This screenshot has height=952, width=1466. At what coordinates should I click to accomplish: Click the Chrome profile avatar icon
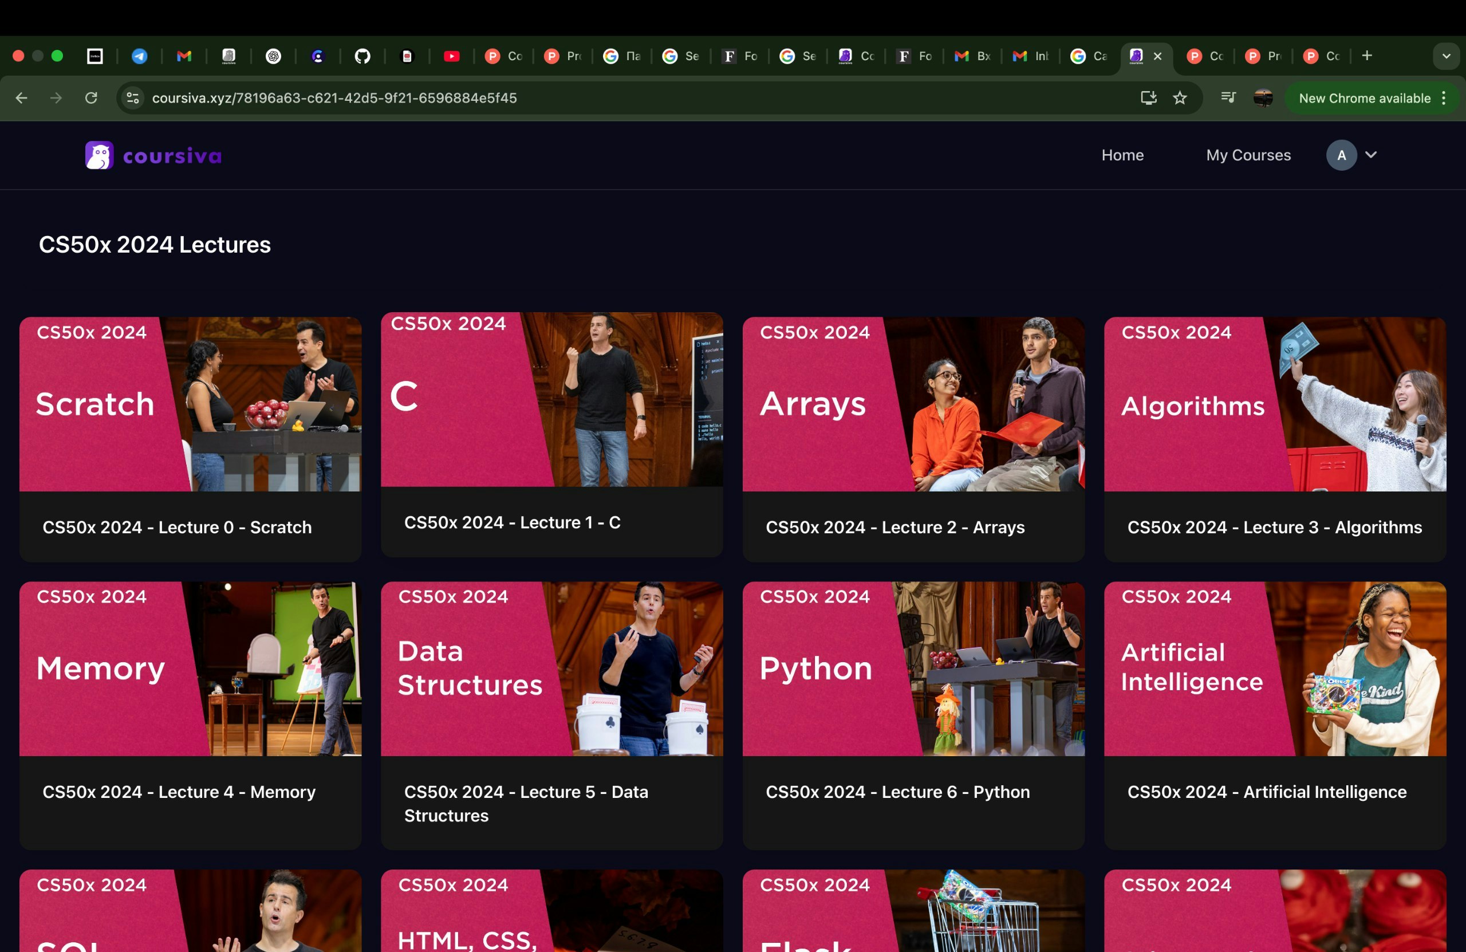tap(1263, 98)
